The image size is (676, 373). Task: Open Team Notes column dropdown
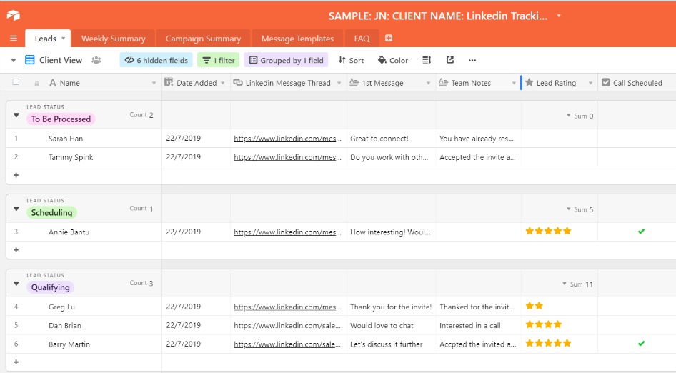[x=514, y=83]
